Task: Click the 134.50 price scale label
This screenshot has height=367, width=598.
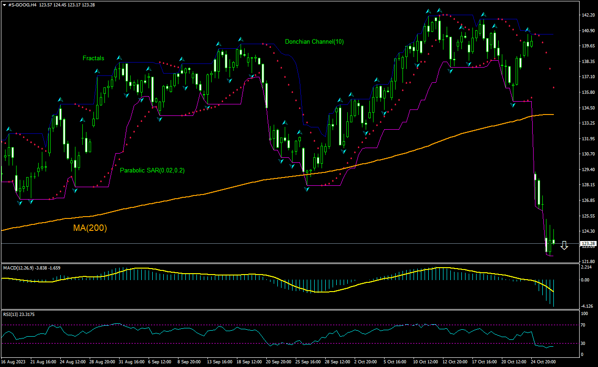Action: click(x=587, y=108)
